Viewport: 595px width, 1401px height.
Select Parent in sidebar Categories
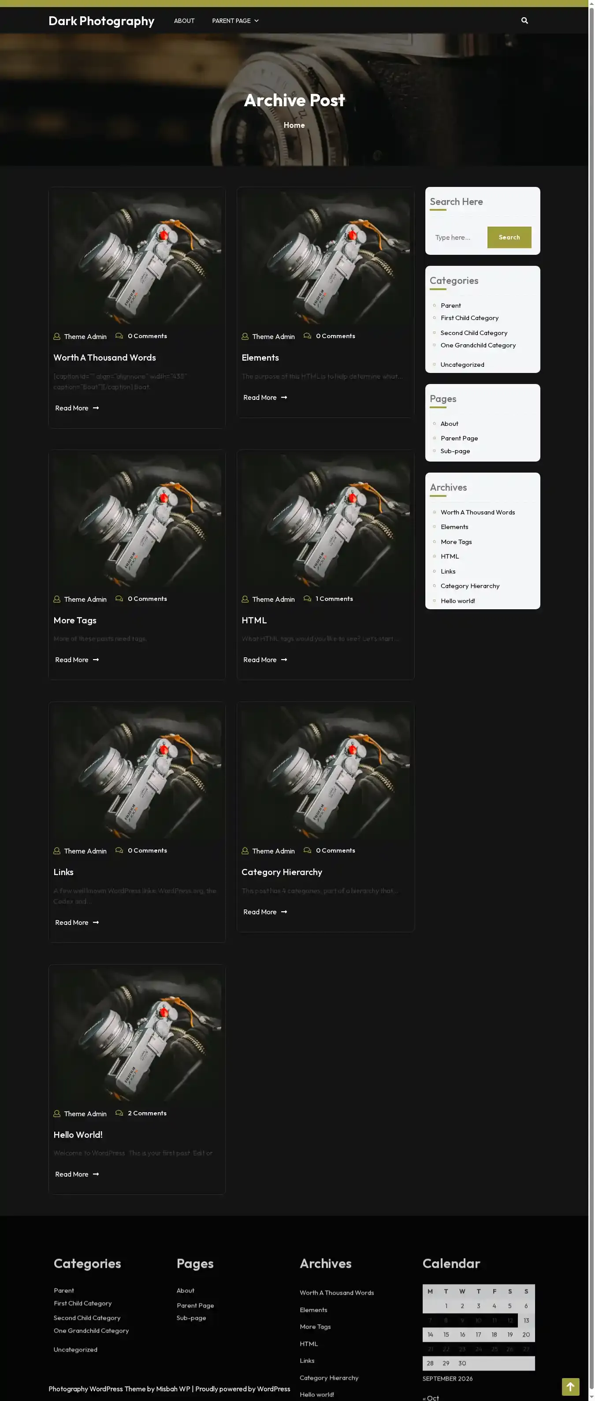point(451,306)
